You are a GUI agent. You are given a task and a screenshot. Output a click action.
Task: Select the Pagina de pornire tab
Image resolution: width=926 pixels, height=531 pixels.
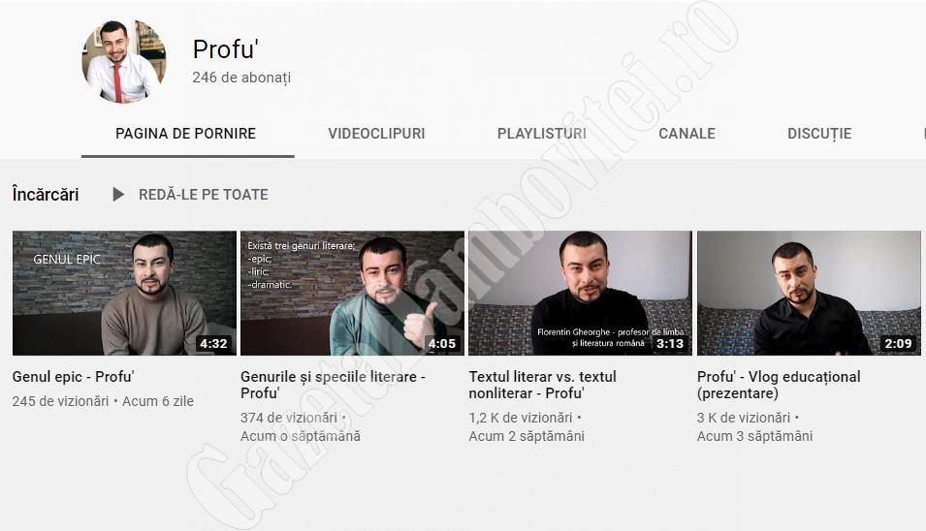[x=185, y=134]
